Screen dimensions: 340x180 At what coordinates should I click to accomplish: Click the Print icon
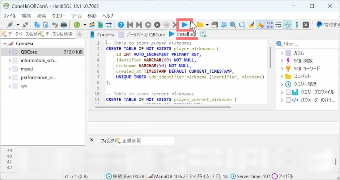click(x=64, y=25)
